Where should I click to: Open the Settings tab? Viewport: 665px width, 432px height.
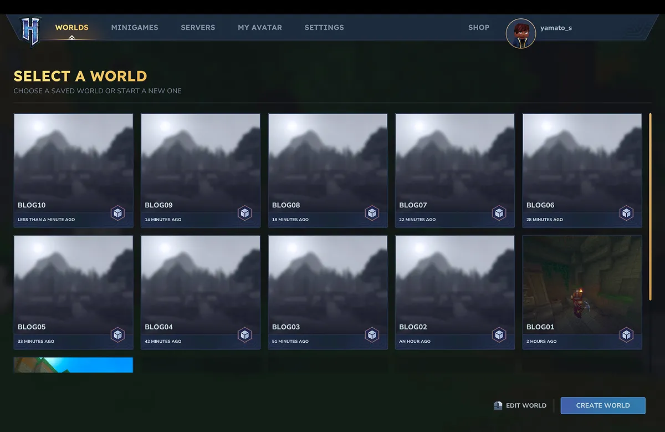[324, 28]
